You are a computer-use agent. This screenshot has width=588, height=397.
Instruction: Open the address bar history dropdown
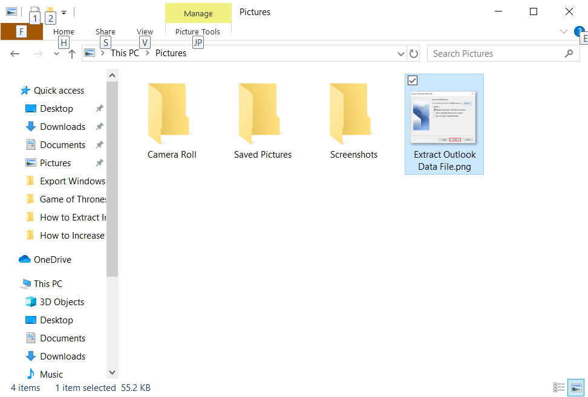(x=400, y=54)
